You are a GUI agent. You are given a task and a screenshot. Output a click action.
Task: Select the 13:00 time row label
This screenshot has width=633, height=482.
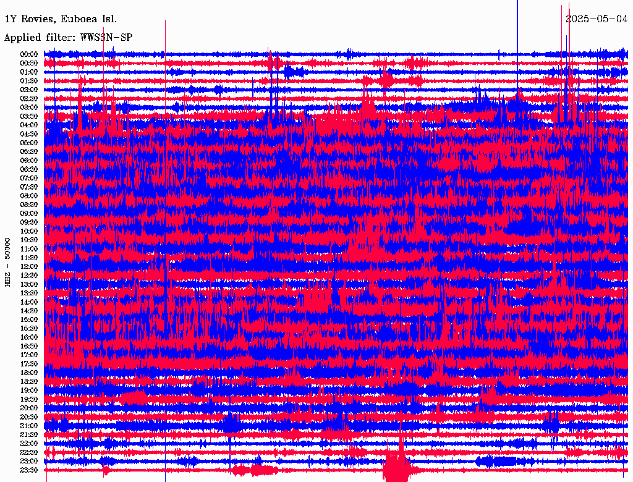pos(29,284)
